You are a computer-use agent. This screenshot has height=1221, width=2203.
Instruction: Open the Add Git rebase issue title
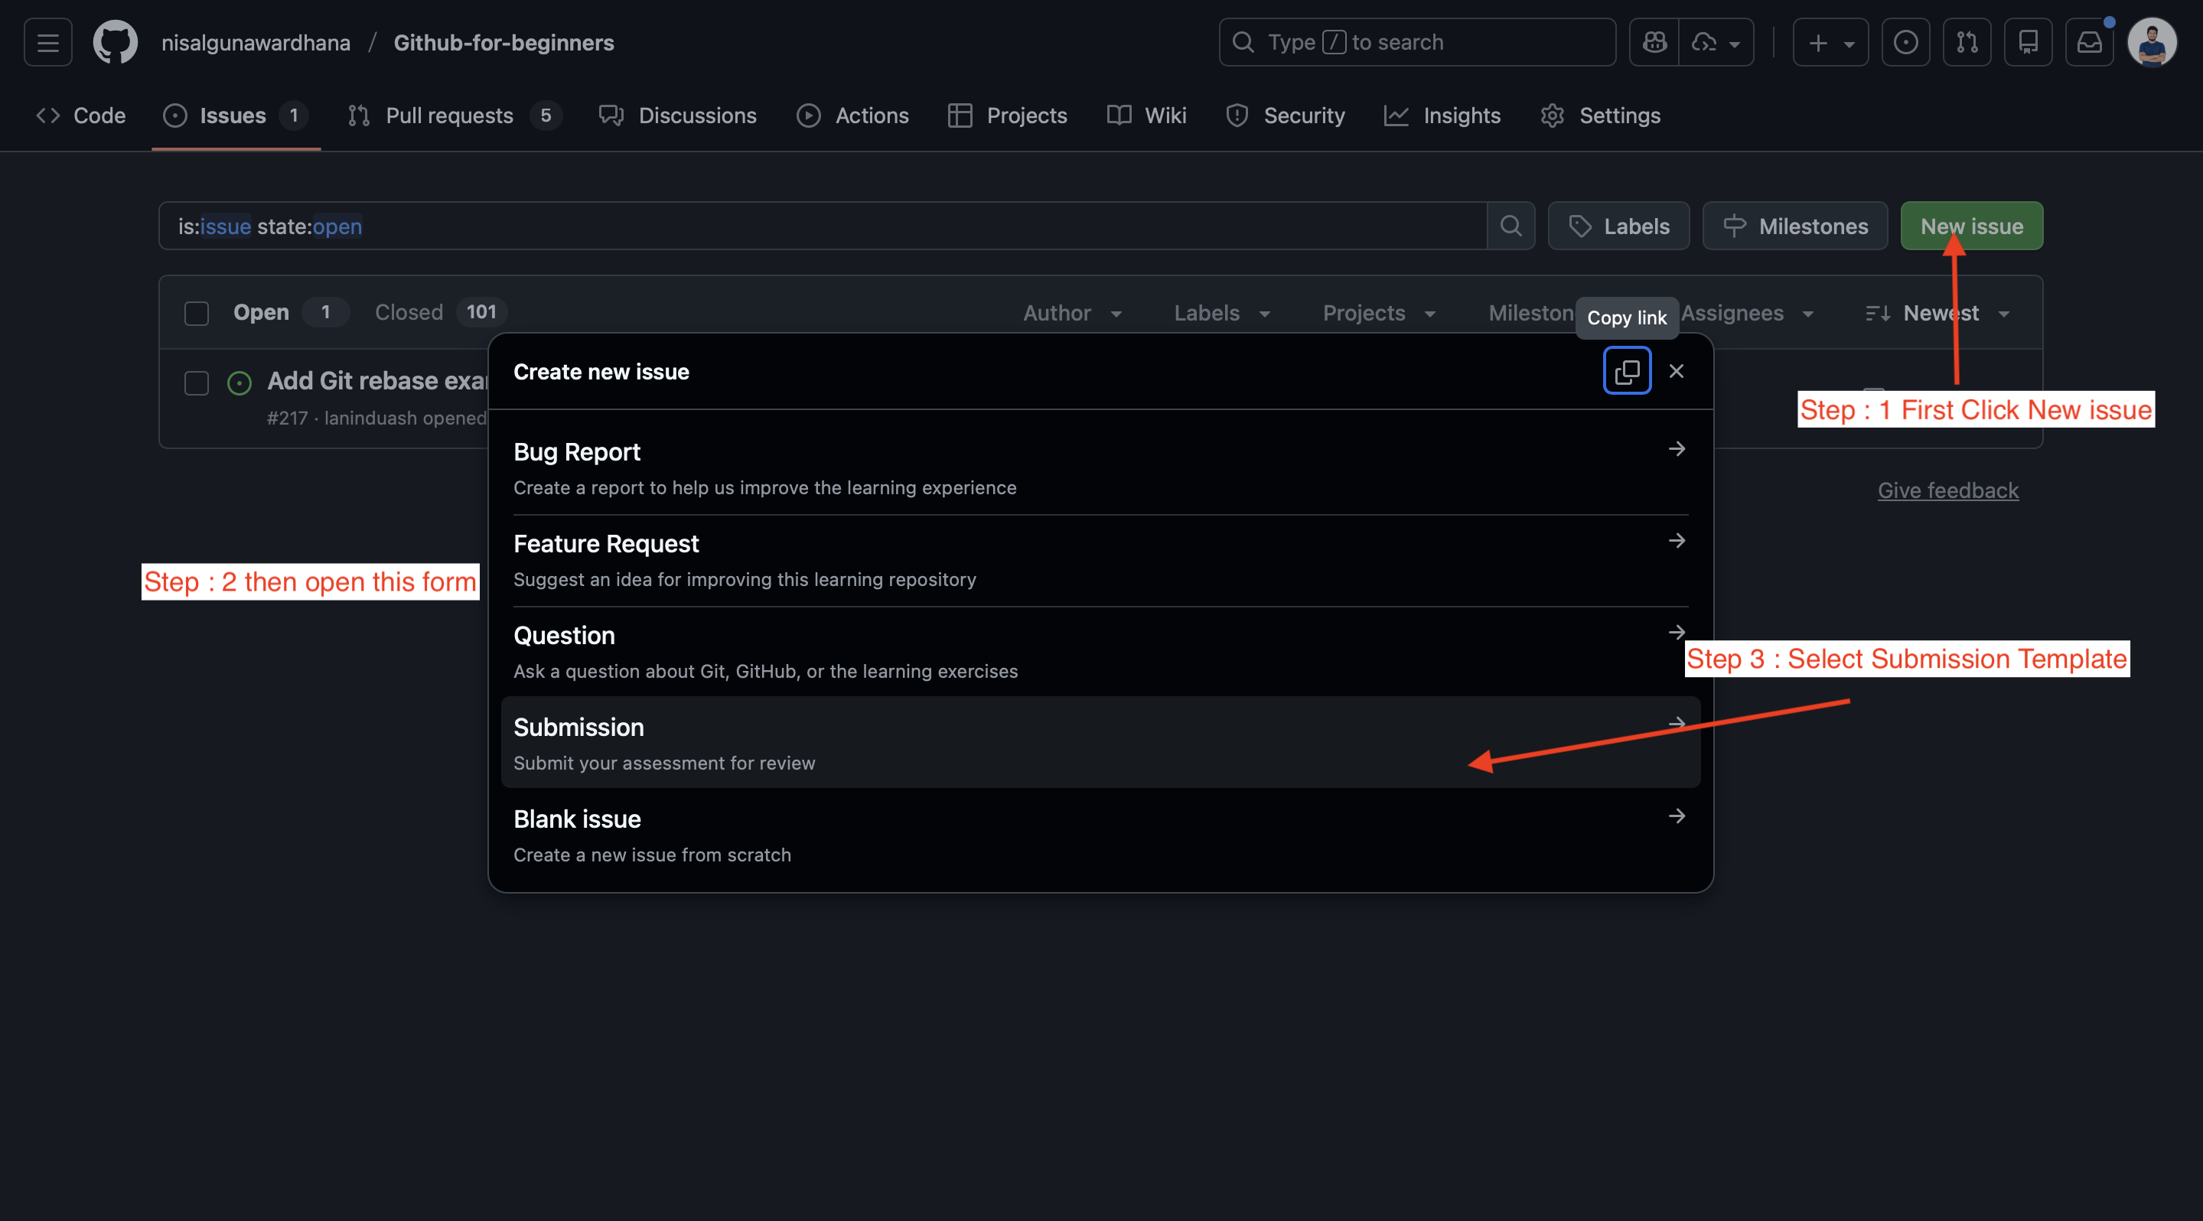[377, 380]
